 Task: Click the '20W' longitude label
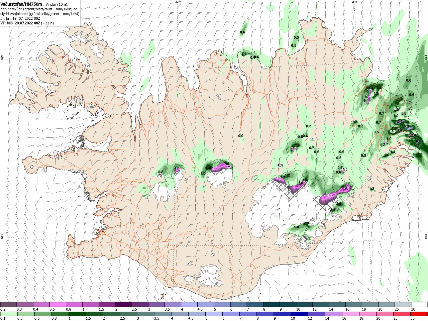[x=178, y=2]
